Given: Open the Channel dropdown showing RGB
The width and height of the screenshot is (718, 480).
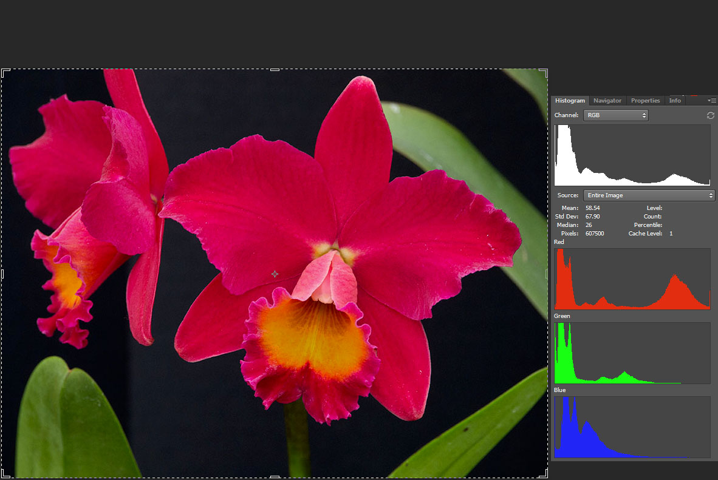Looking at the screenshot, I should pos(615,115).
